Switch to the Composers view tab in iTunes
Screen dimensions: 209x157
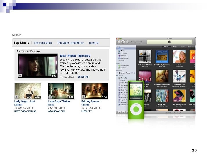tap(191, 47)
